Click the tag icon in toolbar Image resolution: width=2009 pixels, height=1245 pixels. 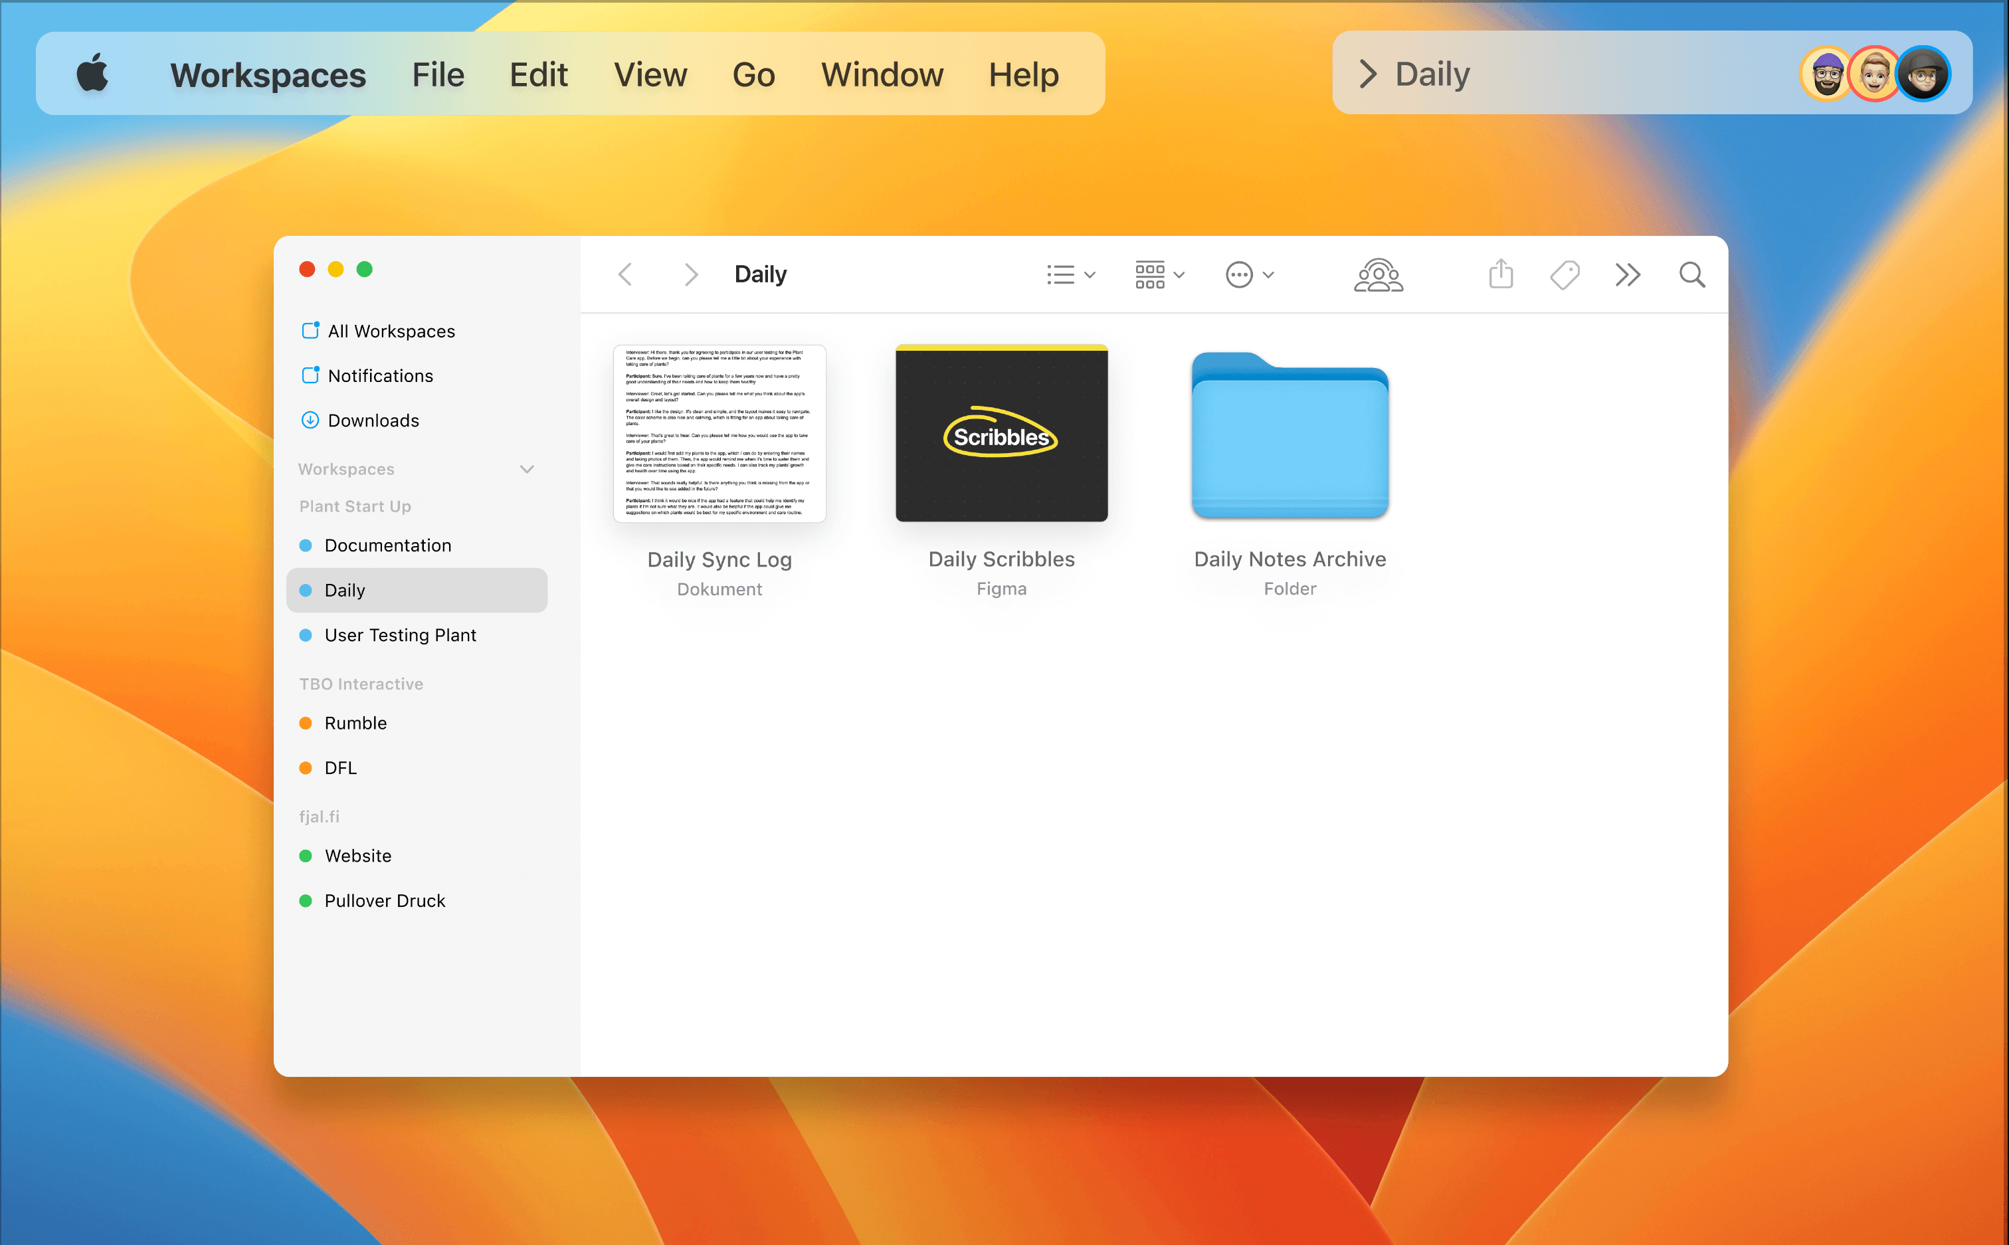(x=1565, y=274)
